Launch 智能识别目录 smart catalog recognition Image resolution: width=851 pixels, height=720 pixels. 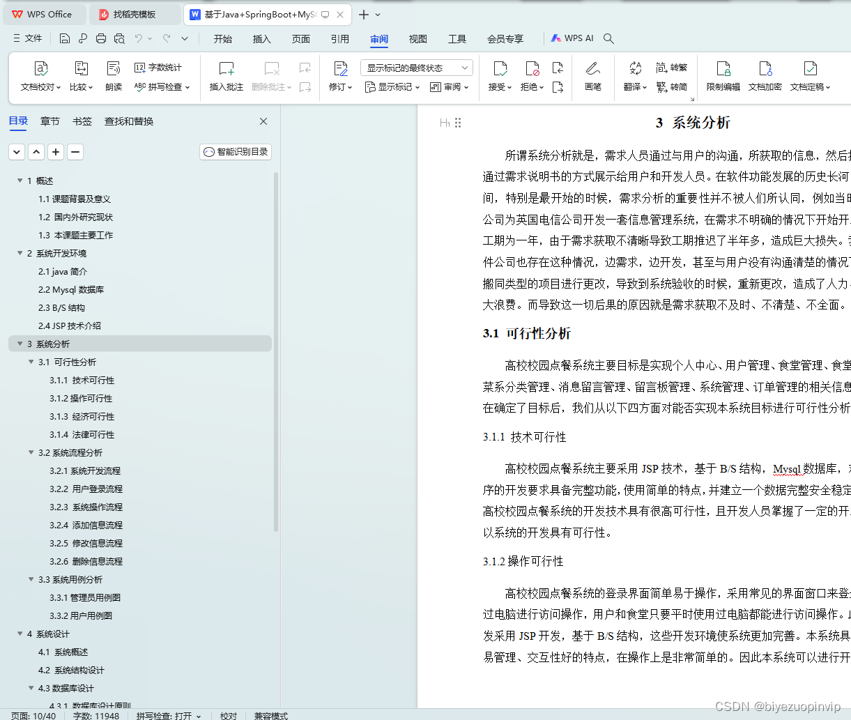(x=235, y=151)
